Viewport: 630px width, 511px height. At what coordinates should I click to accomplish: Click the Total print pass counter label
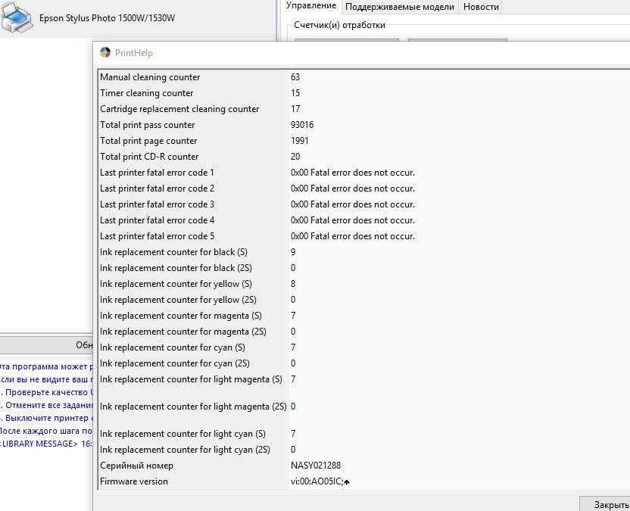pyautogui.click(x=148, y=125)
